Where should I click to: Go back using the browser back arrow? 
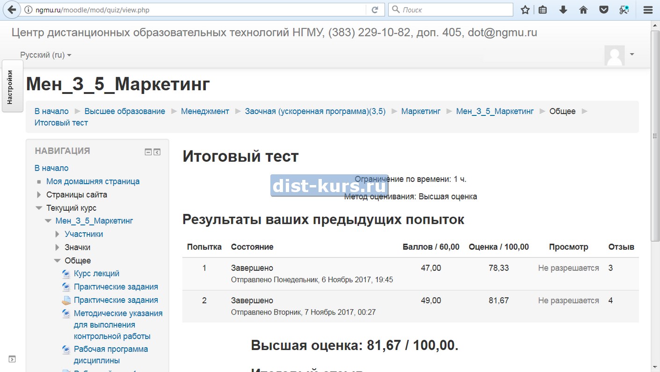click(11, 9)
